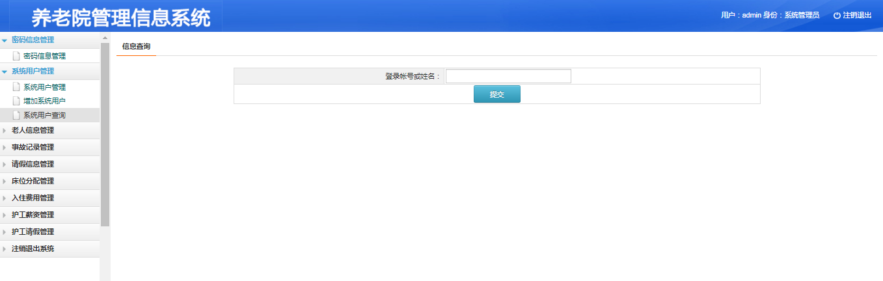883x281 pixels.
Task: Click the power icon beside 注销退出
Action: [837, 15]
